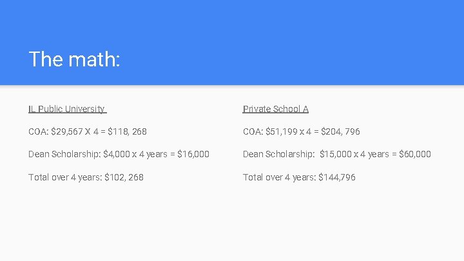Click the $4,000 Dean Scholarship line
The width and height of the screenshot is (464, 261).
point(119,154)
